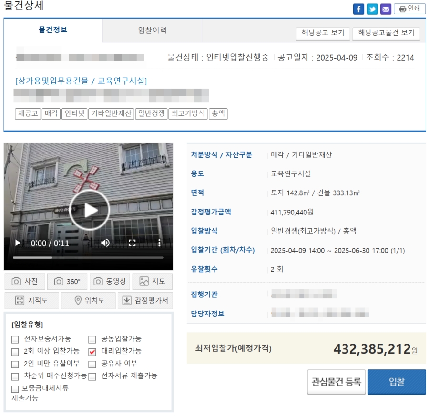
Task: Check the 2인 미만 유찰여부 checkbox
Action: [15, 364]
